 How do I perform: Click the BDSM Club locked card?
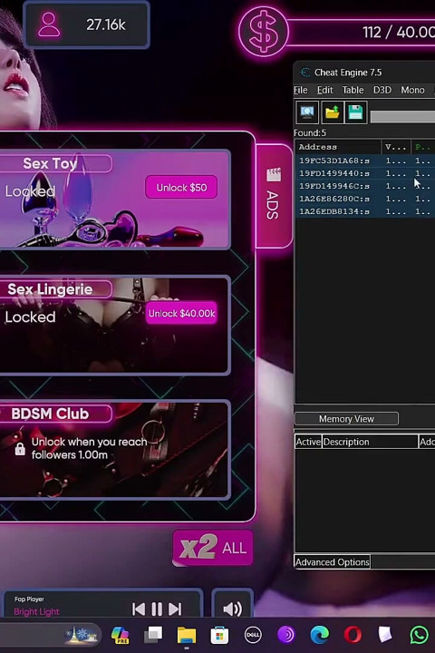point(114,450)
